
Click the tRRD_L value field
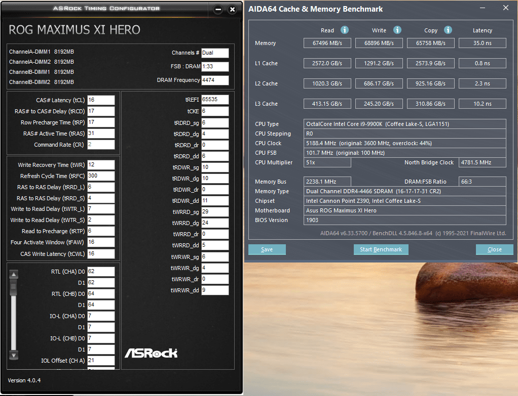[x=101, y=187]
